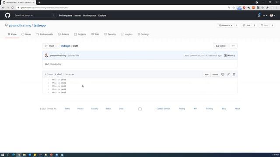Open the main branch selector dropdown
This screenshot has height=157, width=280.
[x=51, y=46]
